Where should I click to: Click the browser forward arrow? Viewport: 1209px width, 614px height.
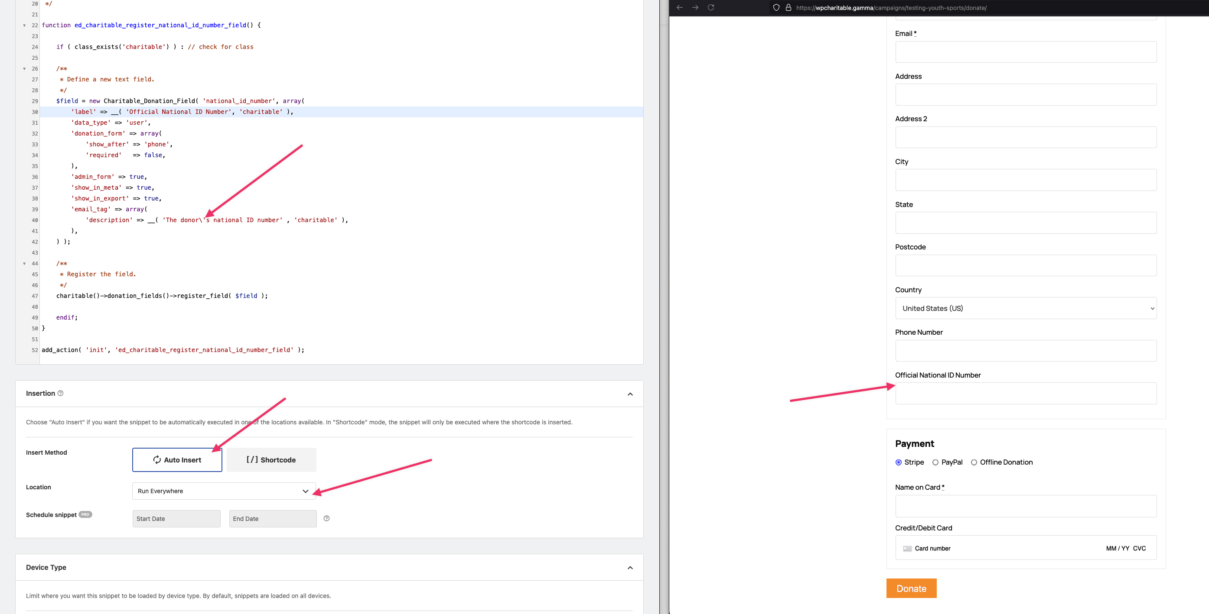pyautogui.click(x=696, y=7)
